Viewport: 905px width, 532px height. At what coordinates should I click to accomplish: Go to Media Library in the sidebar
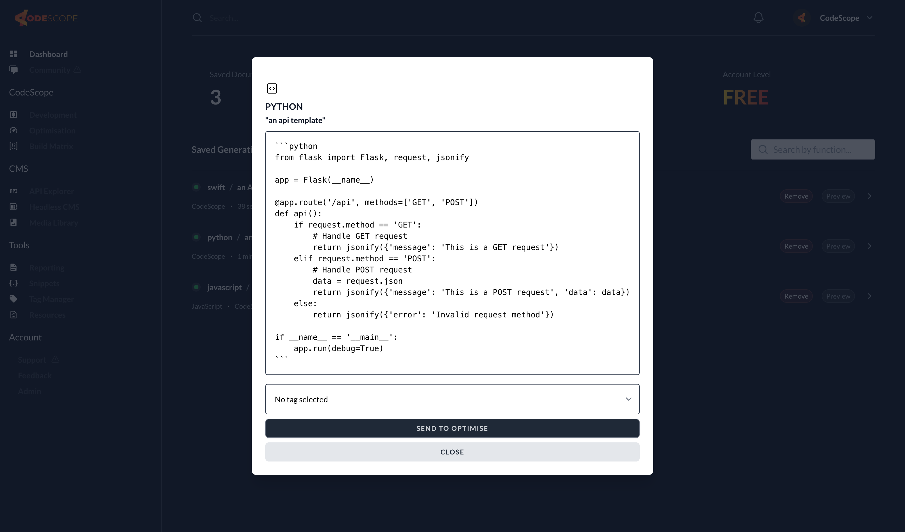[53, 222]
